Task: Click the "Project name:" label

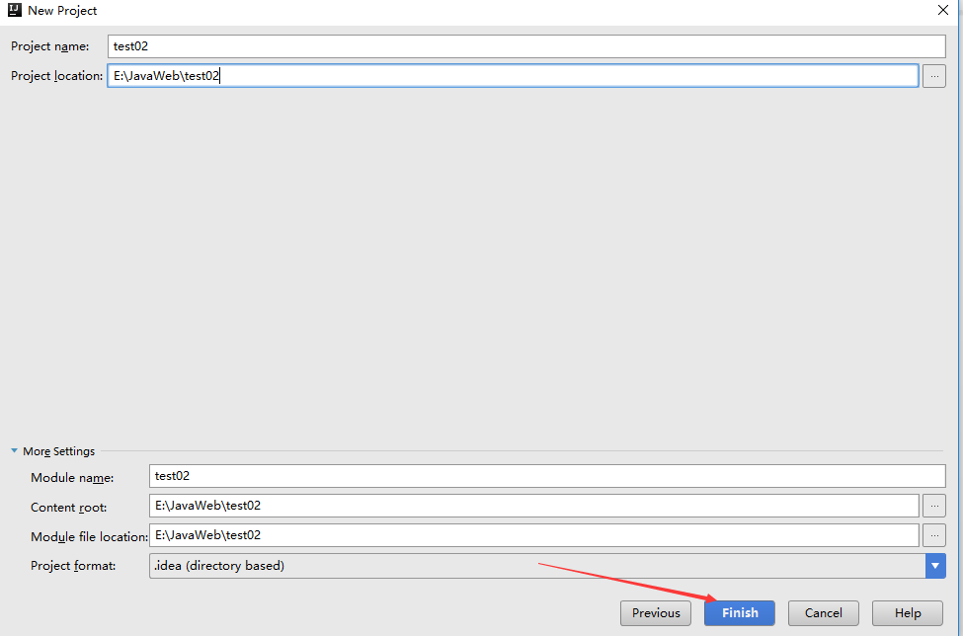Action: click(50, 46)
